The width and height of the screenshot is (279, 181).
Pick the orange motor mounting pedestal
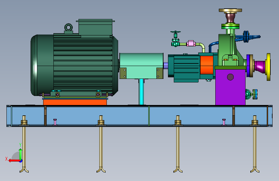point(75,102)
